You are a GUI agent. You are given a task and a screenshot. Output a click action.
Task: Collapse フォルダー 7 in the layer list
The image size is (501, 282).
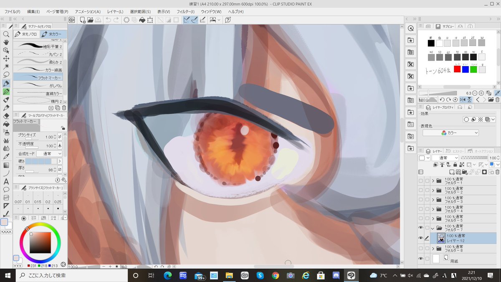click(433, 228)
